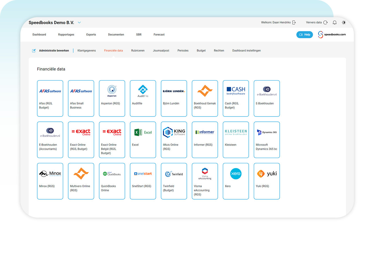Image resolution: width=392 pixels, height=256 pixels.
Task: Pick the Multivers Online (RGS) card
Action: click(81, 181)
